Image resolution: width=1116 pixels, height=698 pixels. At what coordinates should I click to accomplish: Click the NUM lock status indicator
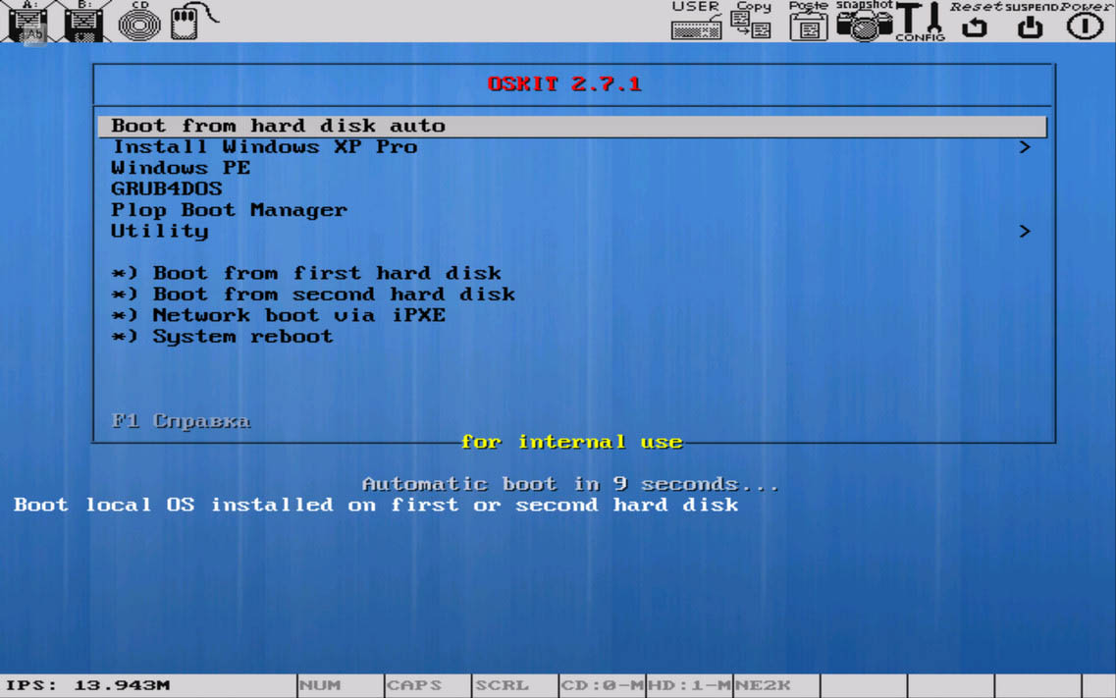[x=341, y=686]
